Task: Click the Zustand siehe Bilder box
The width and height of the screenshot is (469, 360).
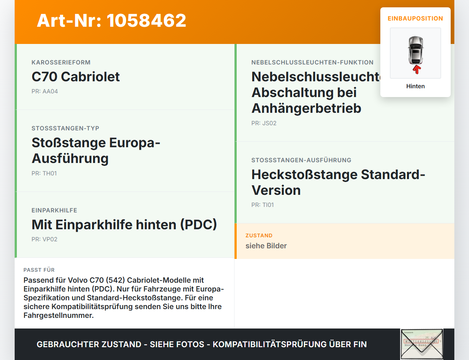Action: pos(344,241)
